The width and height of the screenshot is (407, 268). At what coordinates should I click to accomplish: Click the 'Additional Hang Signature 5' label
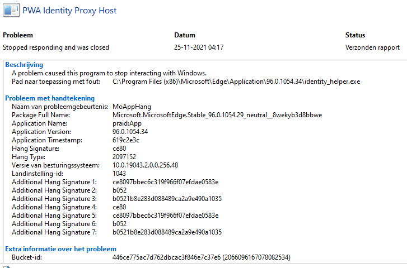coord(54,216)
